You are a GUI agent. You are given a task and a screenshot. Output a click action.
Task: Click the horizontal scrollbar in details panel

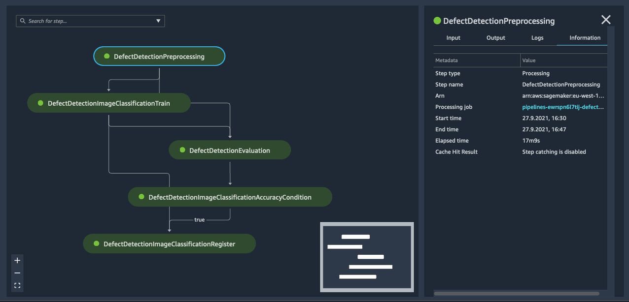pos(516,294)
